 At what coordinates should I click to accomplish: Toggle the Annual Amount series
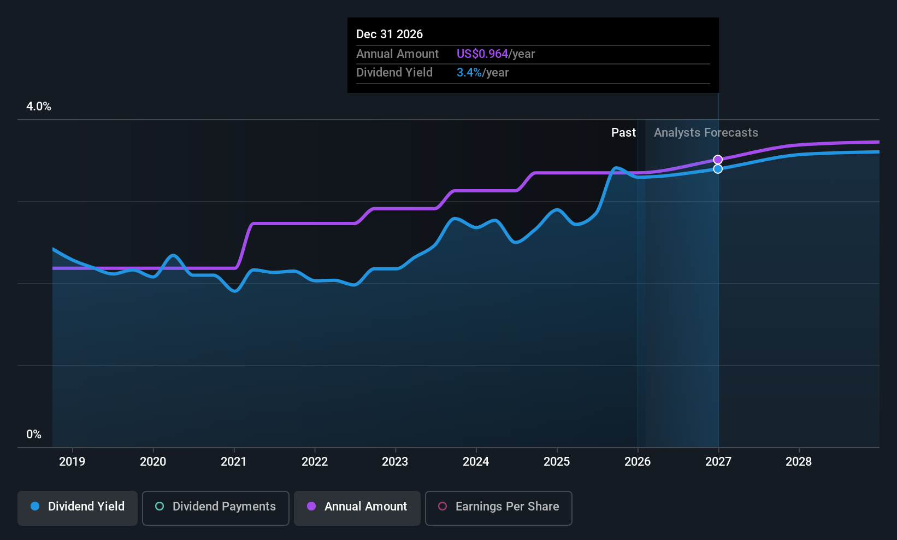tap(357, 508)
